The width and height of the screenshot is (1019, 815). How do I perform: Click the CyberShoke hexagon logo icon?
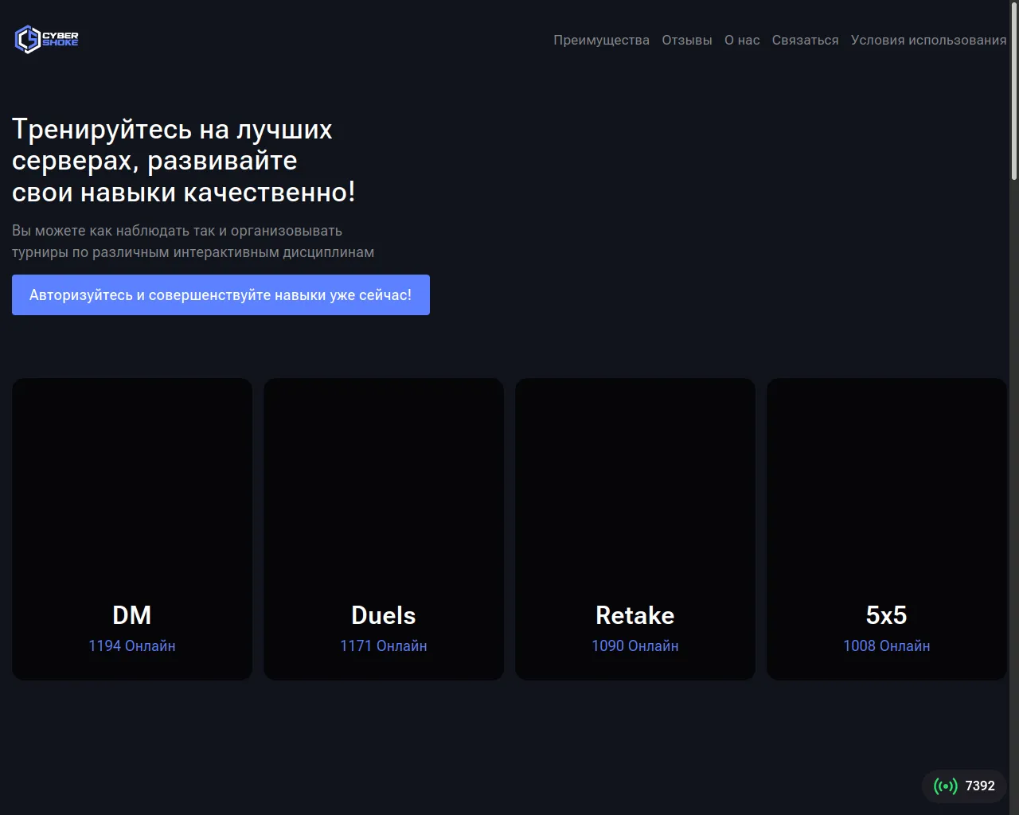pyautogui.click(x=27, y=39)
